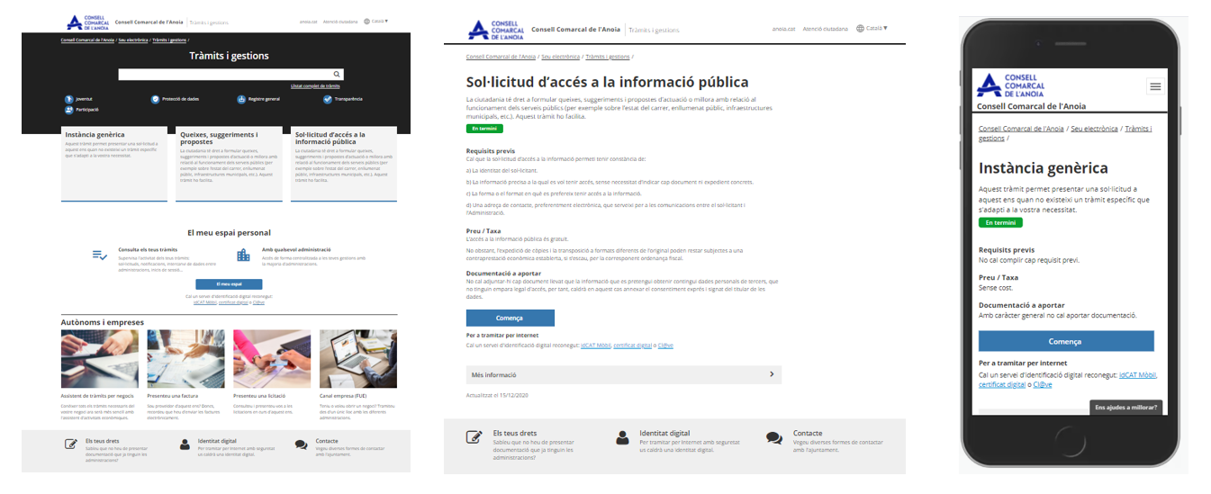Open the Presenteu una factura thumbnail image
Image resolution: width=1211 pixels, height=494 pixels.
pos(185,357)
